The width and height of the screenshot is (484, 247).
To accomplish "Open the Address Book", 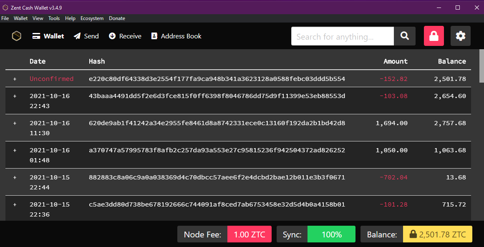I will [176, 36].
